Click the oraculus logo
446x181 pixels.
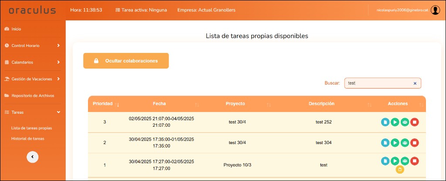pyautogui.click(x=32, y=10)
